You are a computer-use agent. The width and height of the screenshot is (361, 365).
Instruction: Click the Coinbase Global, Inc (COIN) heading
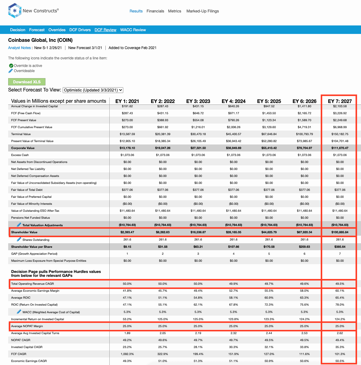(40, 40)
